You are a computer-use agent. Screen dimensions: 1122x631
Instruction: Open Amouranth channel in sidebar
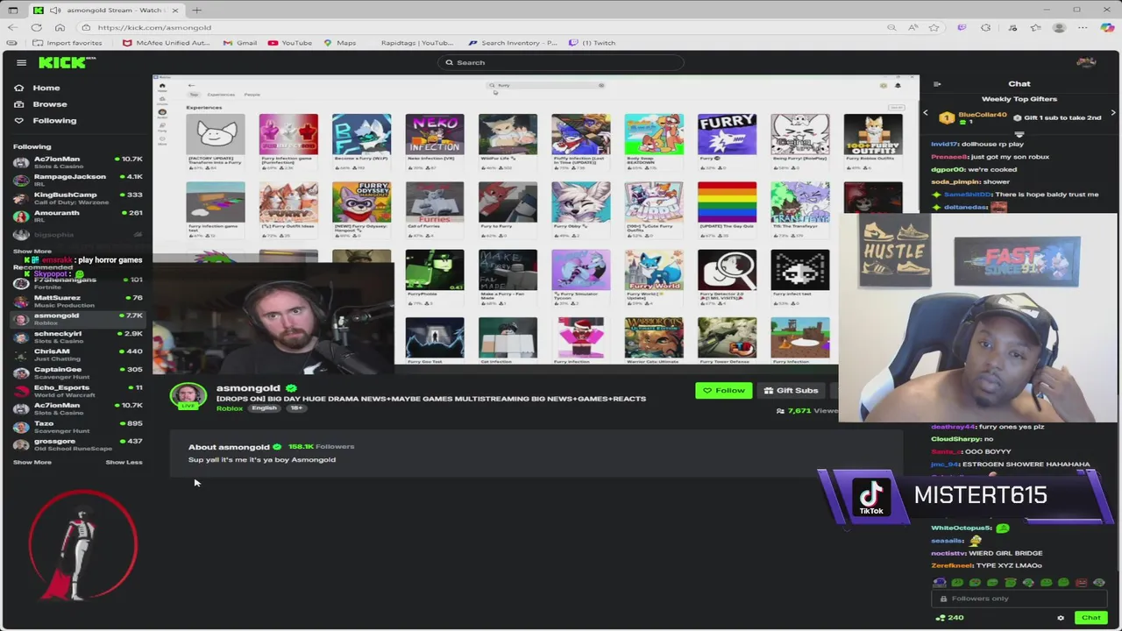[77, 216]
